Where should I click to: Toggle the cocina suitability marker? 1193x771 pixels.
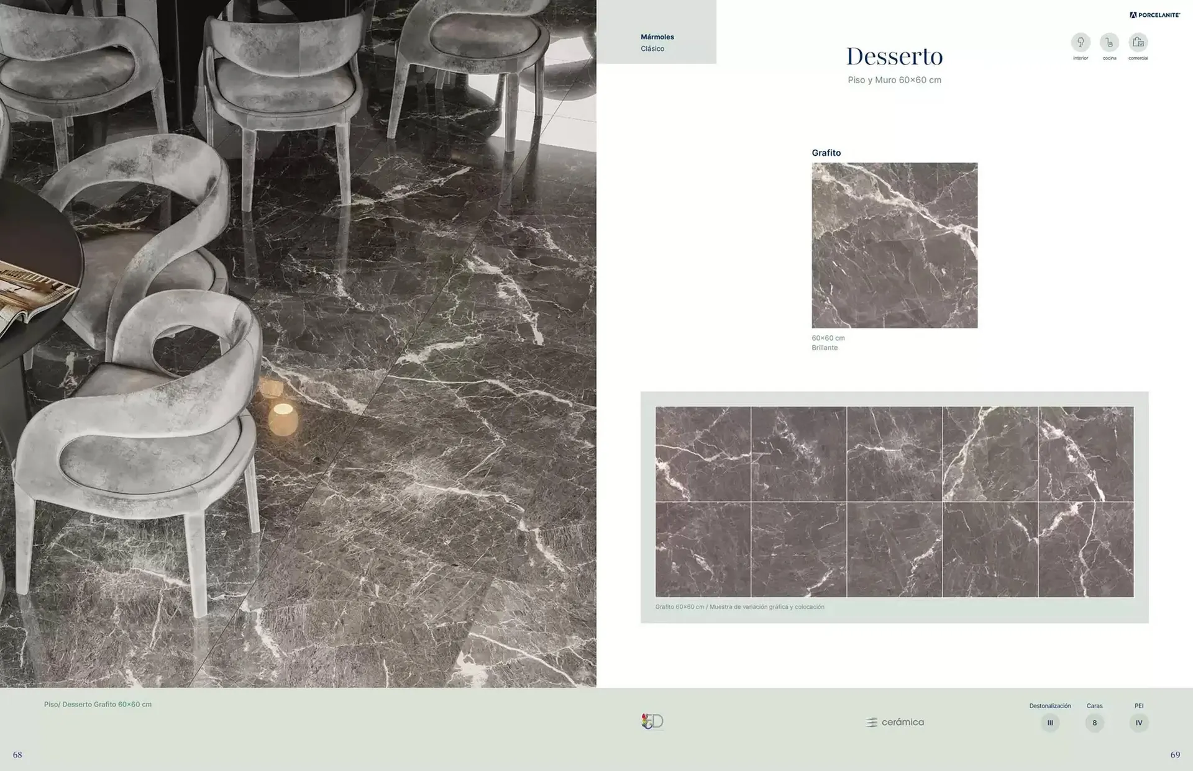1109,43
